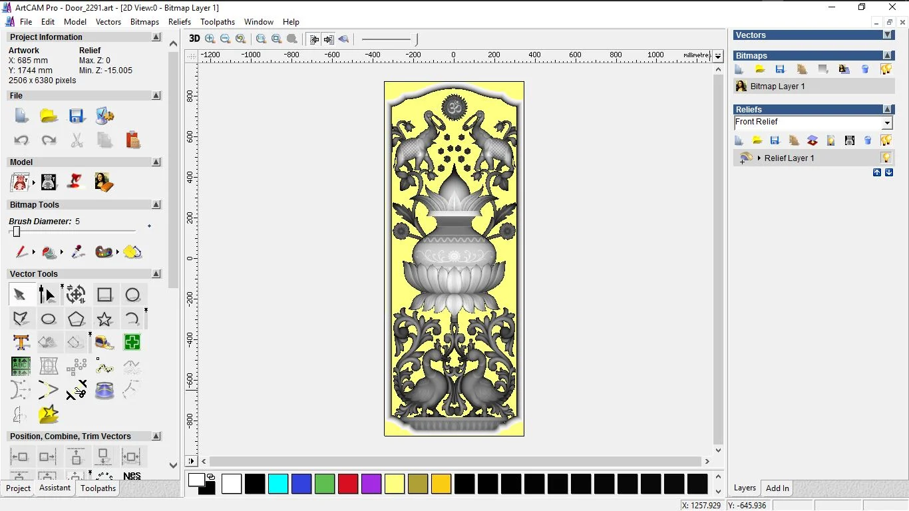Toggle all bitmap layers visibility bulbs
The image size is (909, 511).
click(x=886, y=69)
